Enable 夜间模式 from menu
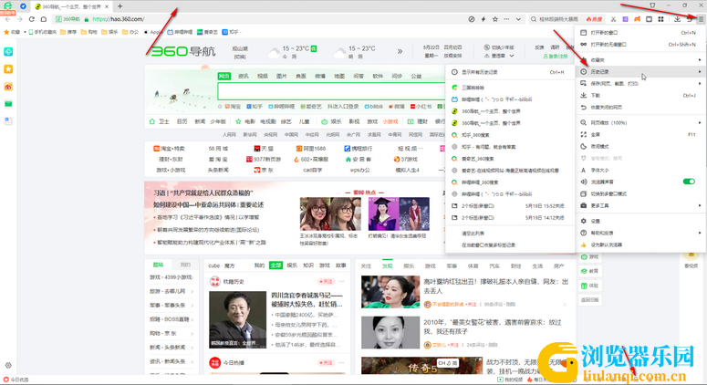Viewport: 707px width, 385px height. click(640, 147)
